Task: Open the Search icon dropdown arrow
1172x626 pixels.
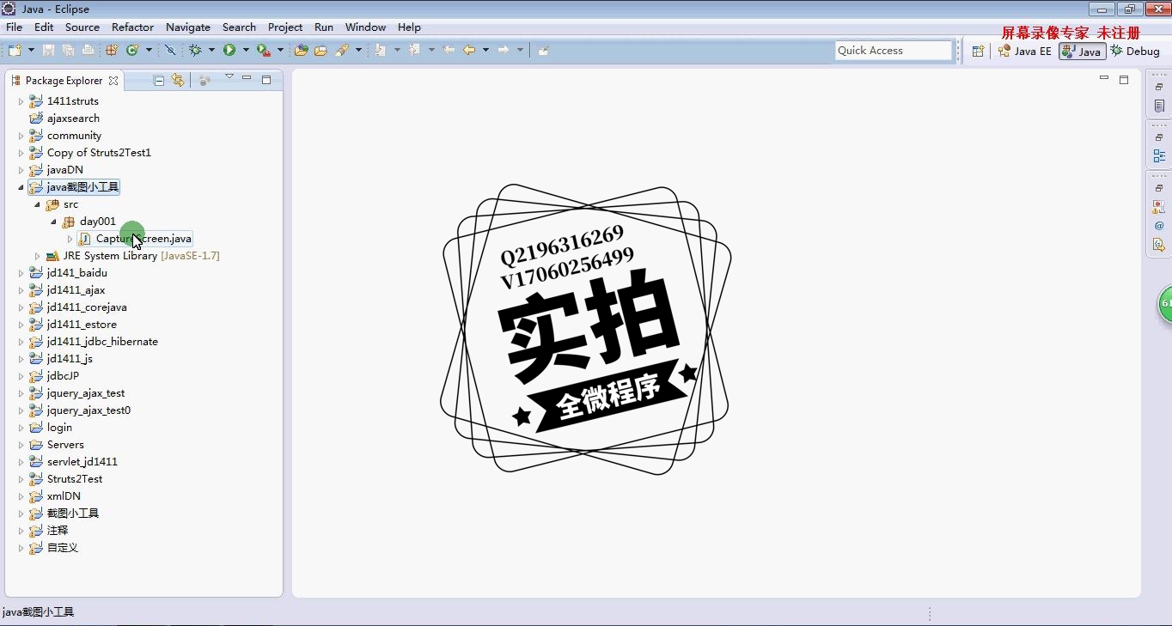Action: point(358,50)
